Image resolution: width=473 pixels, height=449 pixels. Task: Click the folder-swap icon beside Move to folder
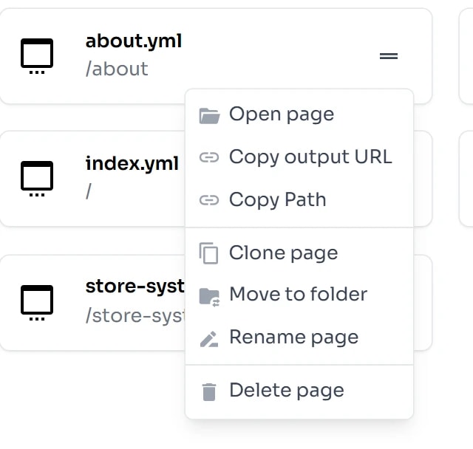click(x=209, y=297)
